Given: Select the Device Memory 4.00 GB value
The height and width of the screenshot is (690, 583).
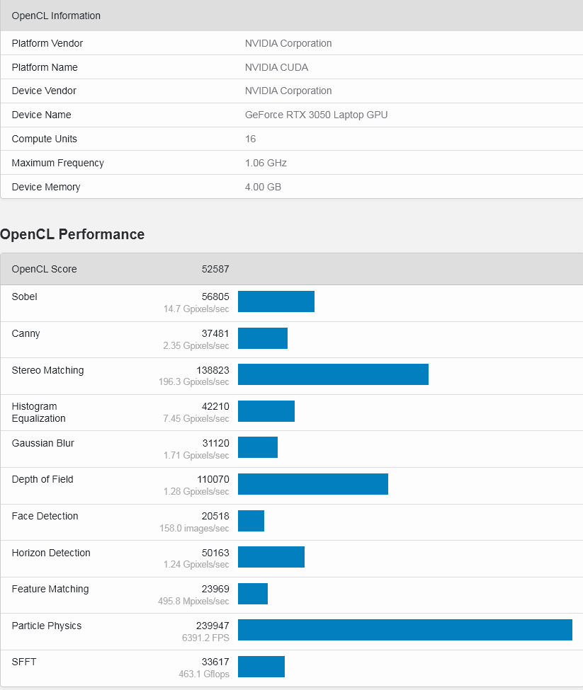Looking at the screenshot, I should (261, 187).
